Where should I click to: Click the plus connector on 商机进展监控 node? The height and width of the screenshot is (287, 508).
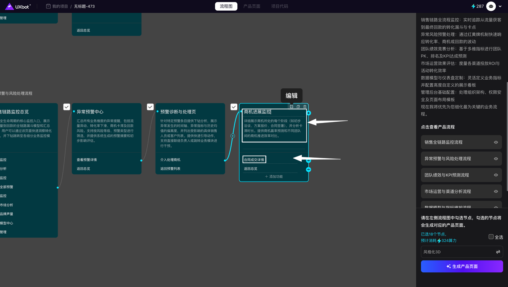click(x=309, y=113)
